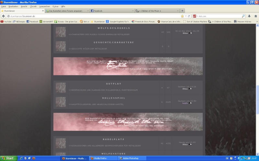Image resolution: width=259 pixels, height=161 pixels.
Task: Open the deviantART bookmark
Action: pyautogui.click(x=46, y=22)
